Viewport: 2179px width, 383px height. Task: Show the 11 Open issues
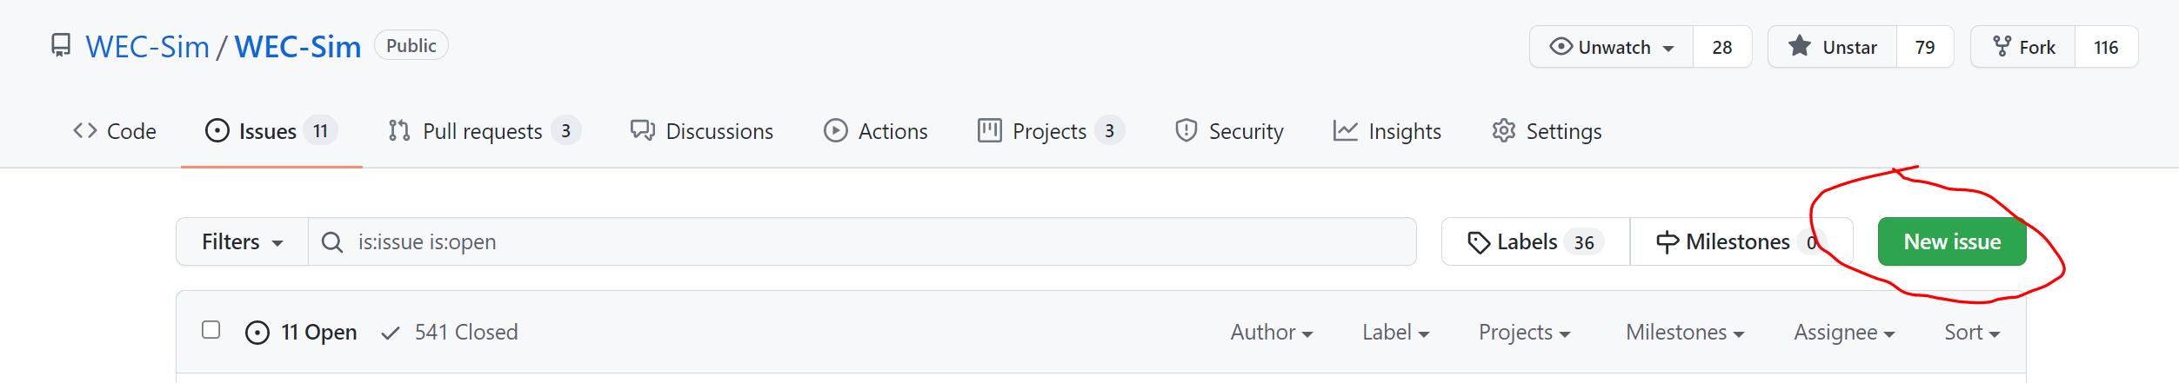click(x=303, y=333)
